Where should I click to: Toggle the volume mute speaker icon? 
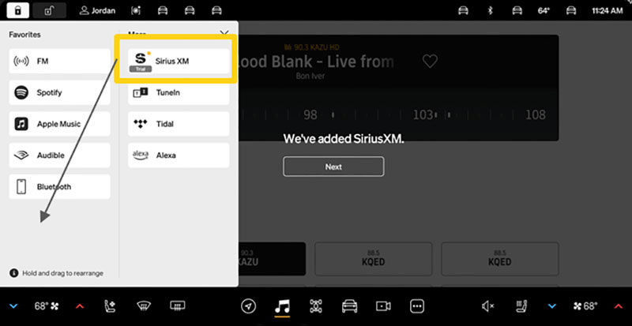pyautogui.click(x=487, y=305)
